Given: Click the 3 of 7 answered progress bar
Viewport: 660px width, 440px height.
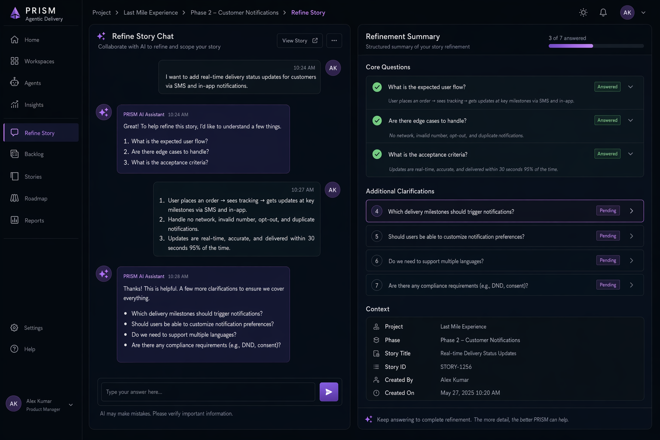Looking at the screenshot, I should [x=596, y=46].
